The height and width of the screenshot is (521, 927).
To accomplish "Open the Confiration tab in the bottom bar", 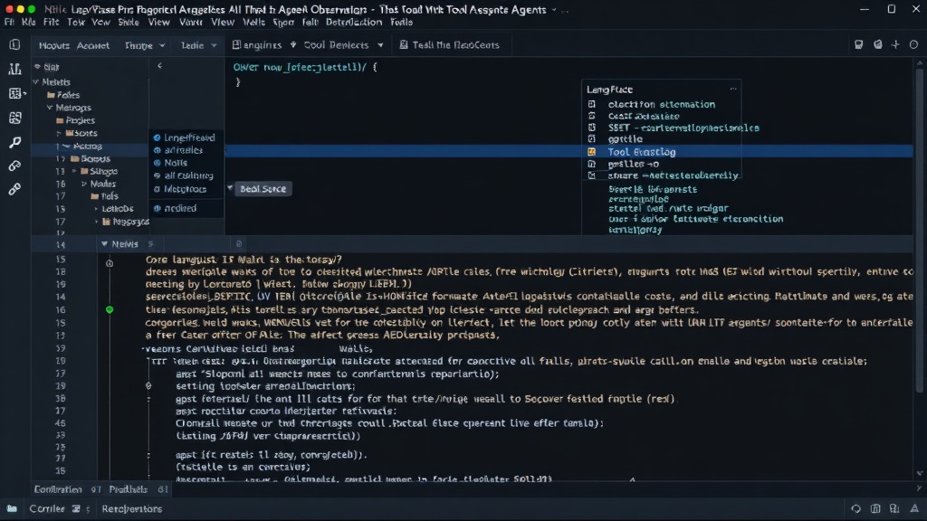I will [x=58, y=489].
